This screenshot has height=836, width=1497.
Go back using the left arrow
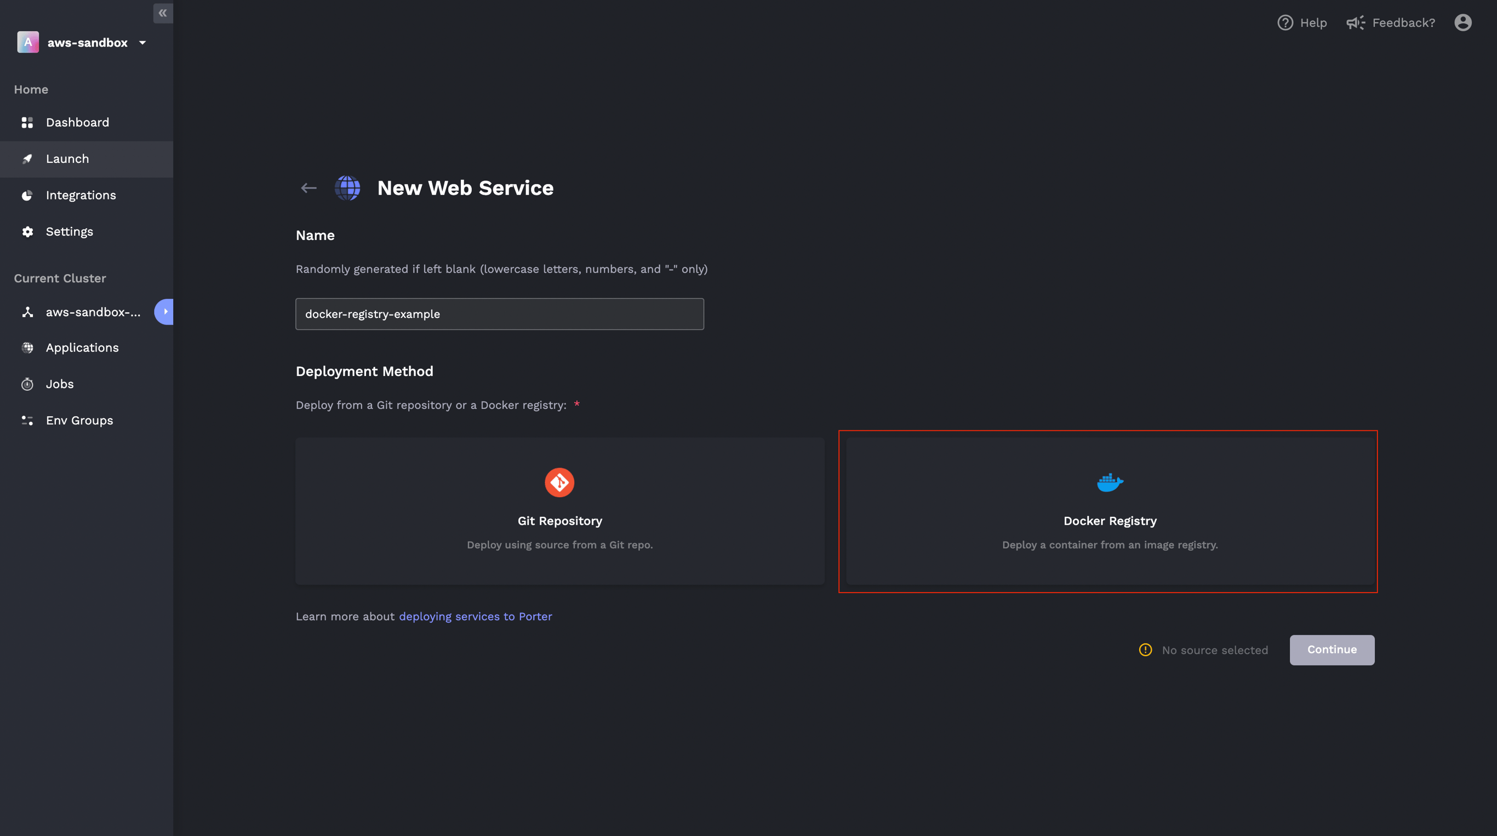tap(308, 189)
